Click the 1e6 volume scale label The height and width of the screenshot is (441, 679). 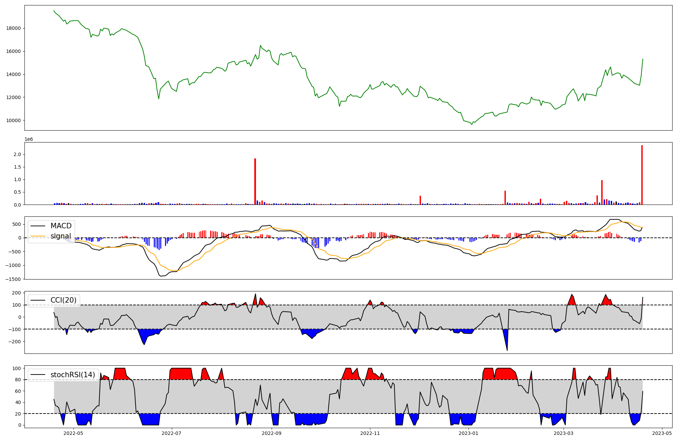point(29,139)
